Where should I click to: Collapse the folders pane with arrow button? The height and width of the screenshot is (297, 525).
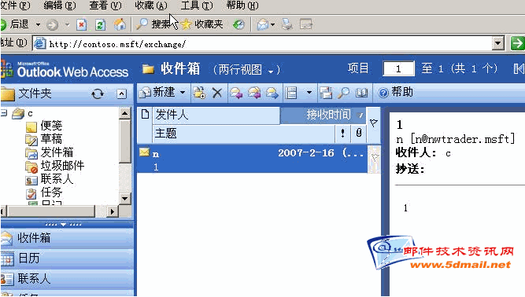(x=122, y=93)
